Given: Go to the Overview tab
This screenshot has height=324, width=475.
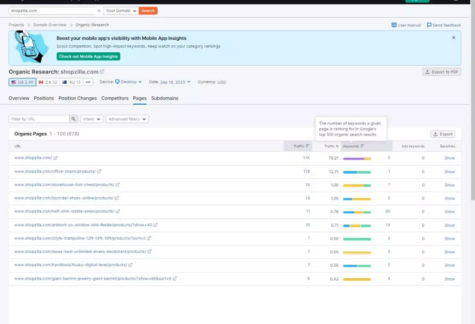Looking at the screenshot, I should pos(19,98).
